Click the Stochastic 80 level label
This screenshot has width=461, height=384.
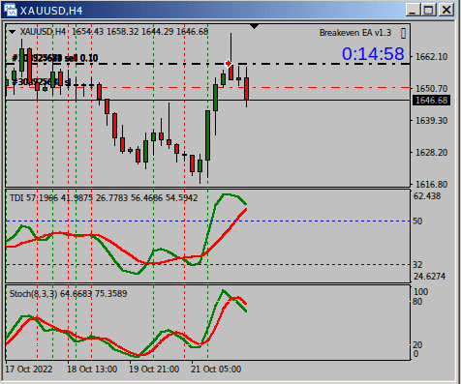(417, 302)
